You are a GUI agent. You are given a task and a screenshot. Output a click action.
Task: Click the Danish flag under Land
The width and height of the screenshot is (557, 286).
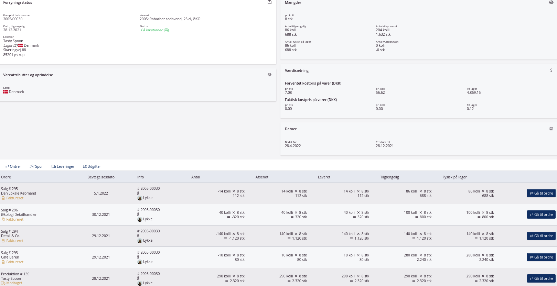[6, 92]
